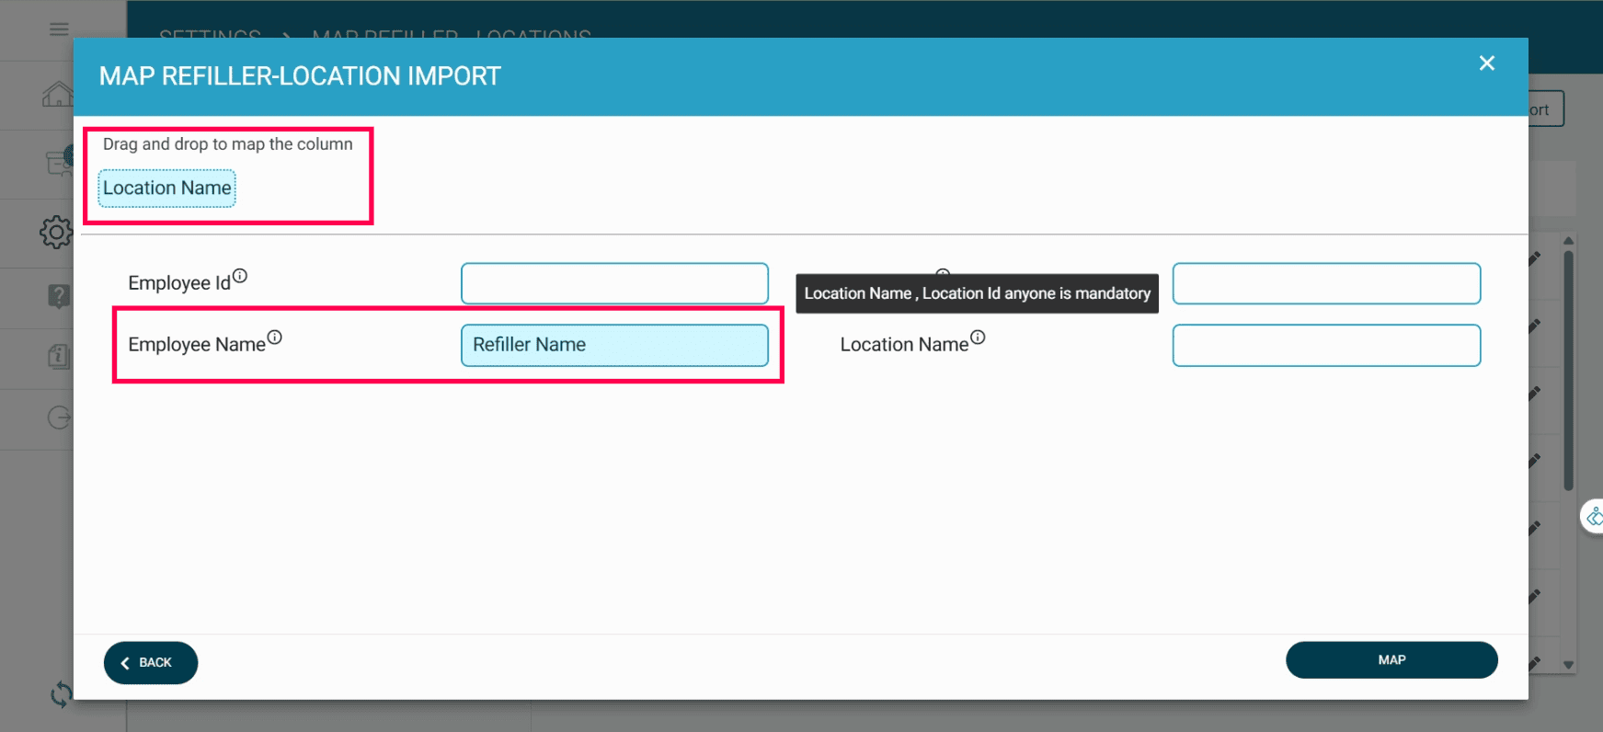Select the draggable Location Name column chip
Image resolution: width=1603 pixels, height=732 pixels.
point(167,189)
